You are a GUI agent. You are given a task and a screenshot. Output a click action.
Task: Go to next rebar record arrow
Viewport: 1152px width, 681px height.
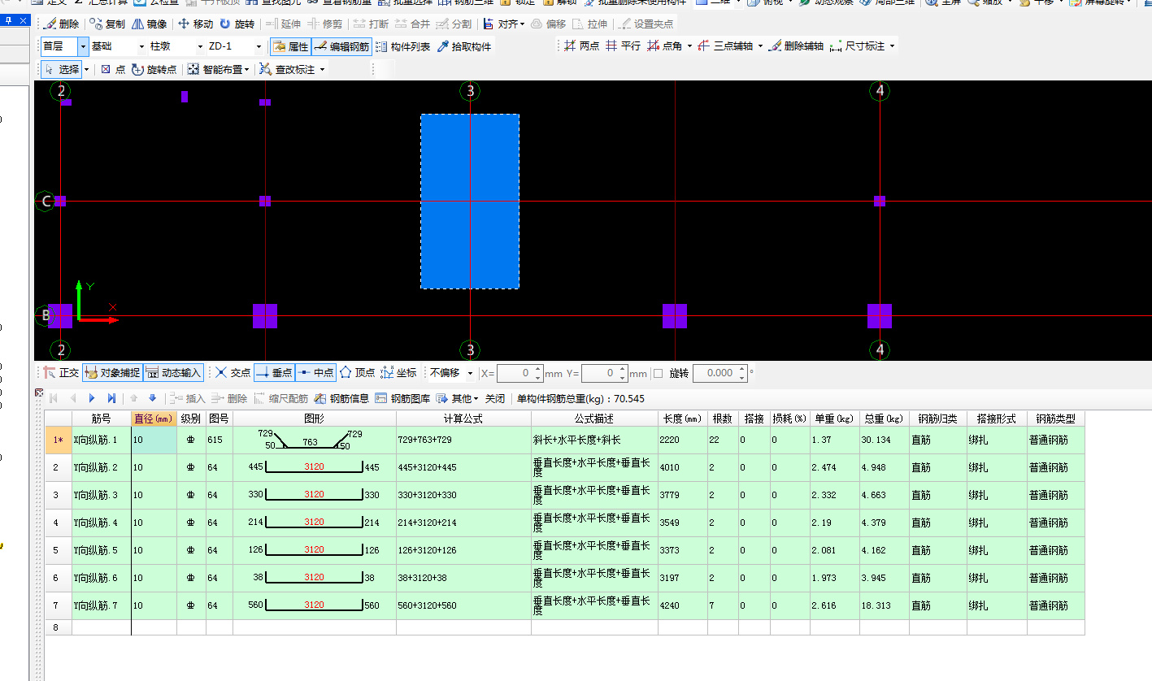tap(92, 399)
